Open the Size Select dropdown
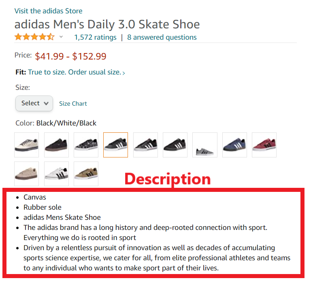This screenshot has width=313, height=287. coord(34,103)
